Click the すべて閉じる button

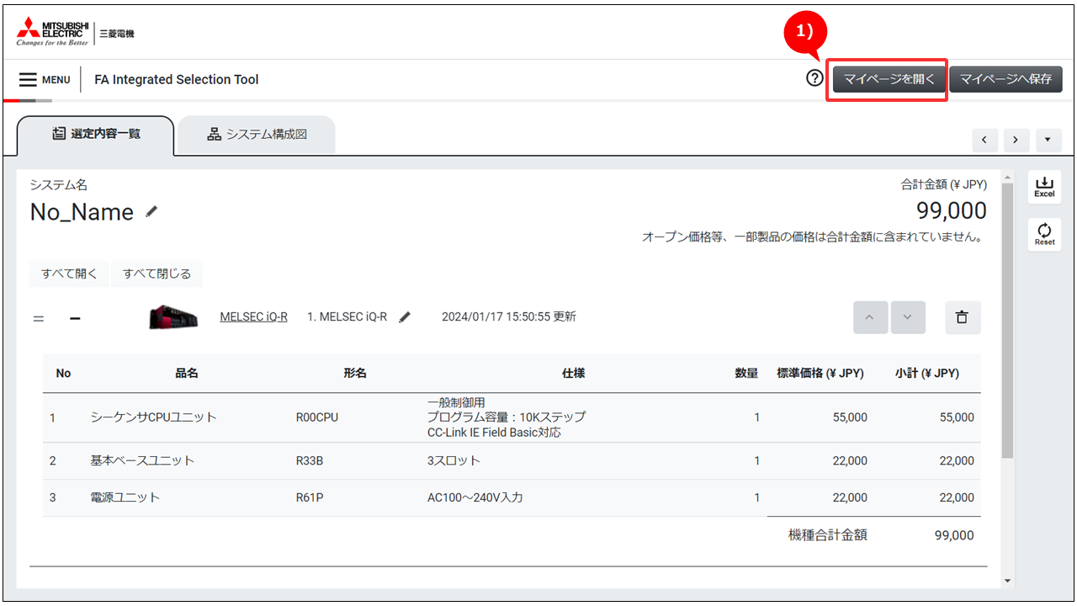[x=157, y=274]
